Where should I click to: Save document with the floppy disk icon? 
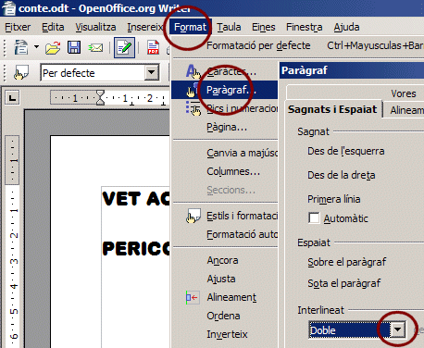74,48
